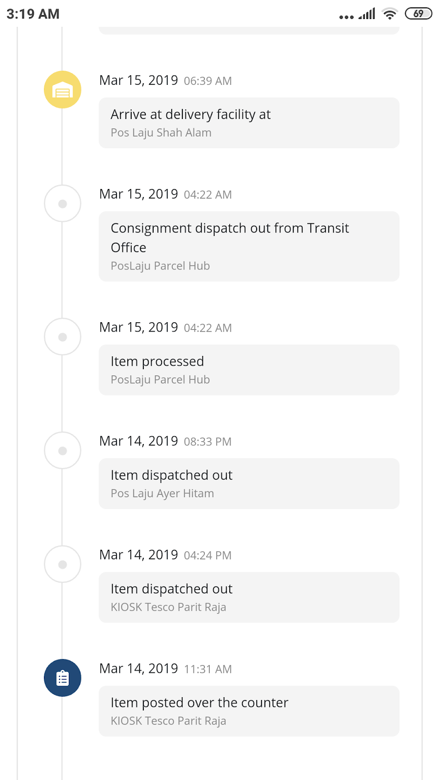The height and width of the screenshot is (780, 439).
Task: Select the 04:24 PM dispatch timeline marker
Action: (x=62, y=564)
